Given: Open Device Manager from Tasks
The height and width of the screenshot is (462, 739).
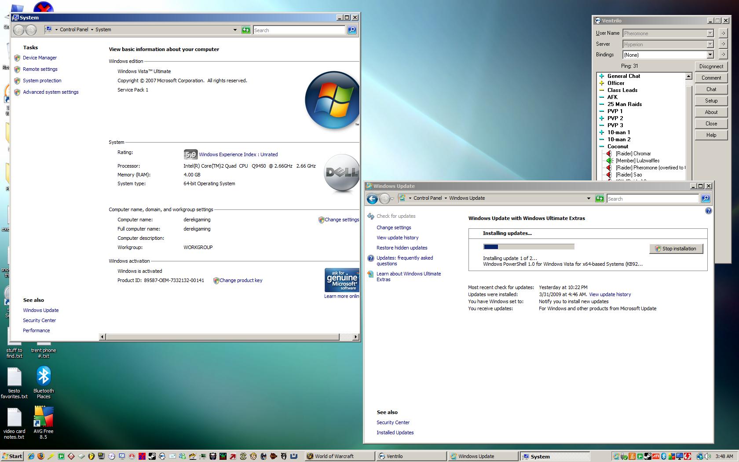Looking at the screenshot, I should tap(40, 58).
